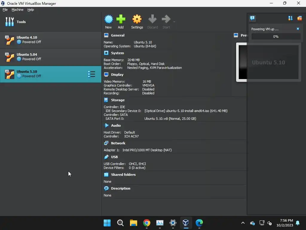
Task: Open General settings section header
Action: pyautogui.click(x=118, y=35)
